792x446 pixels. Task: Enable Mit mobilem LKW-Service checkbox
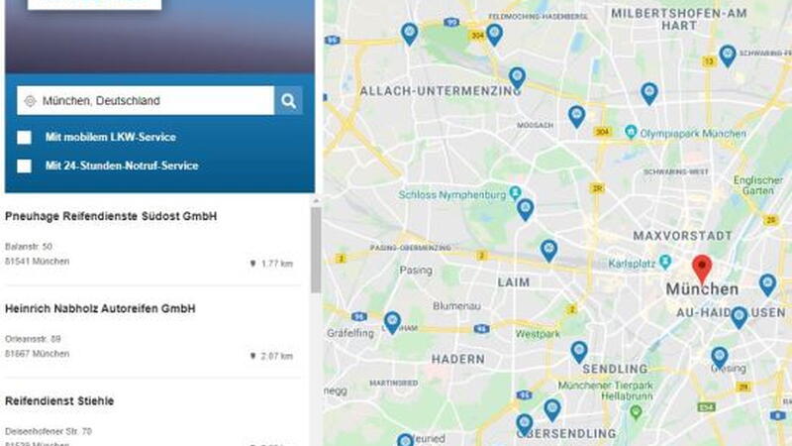[x=24, y=137]
